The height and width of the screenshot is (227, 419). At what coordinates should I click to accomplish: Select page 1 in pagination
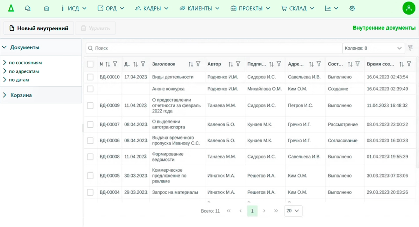252,211
